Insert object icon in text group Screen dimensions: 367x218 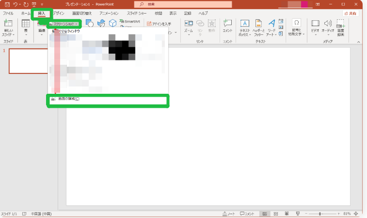pos(281,34)
